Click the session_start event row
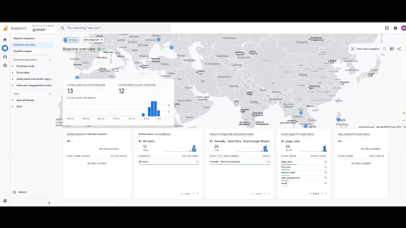The image size is (406, 228). (x=304, y=173)
